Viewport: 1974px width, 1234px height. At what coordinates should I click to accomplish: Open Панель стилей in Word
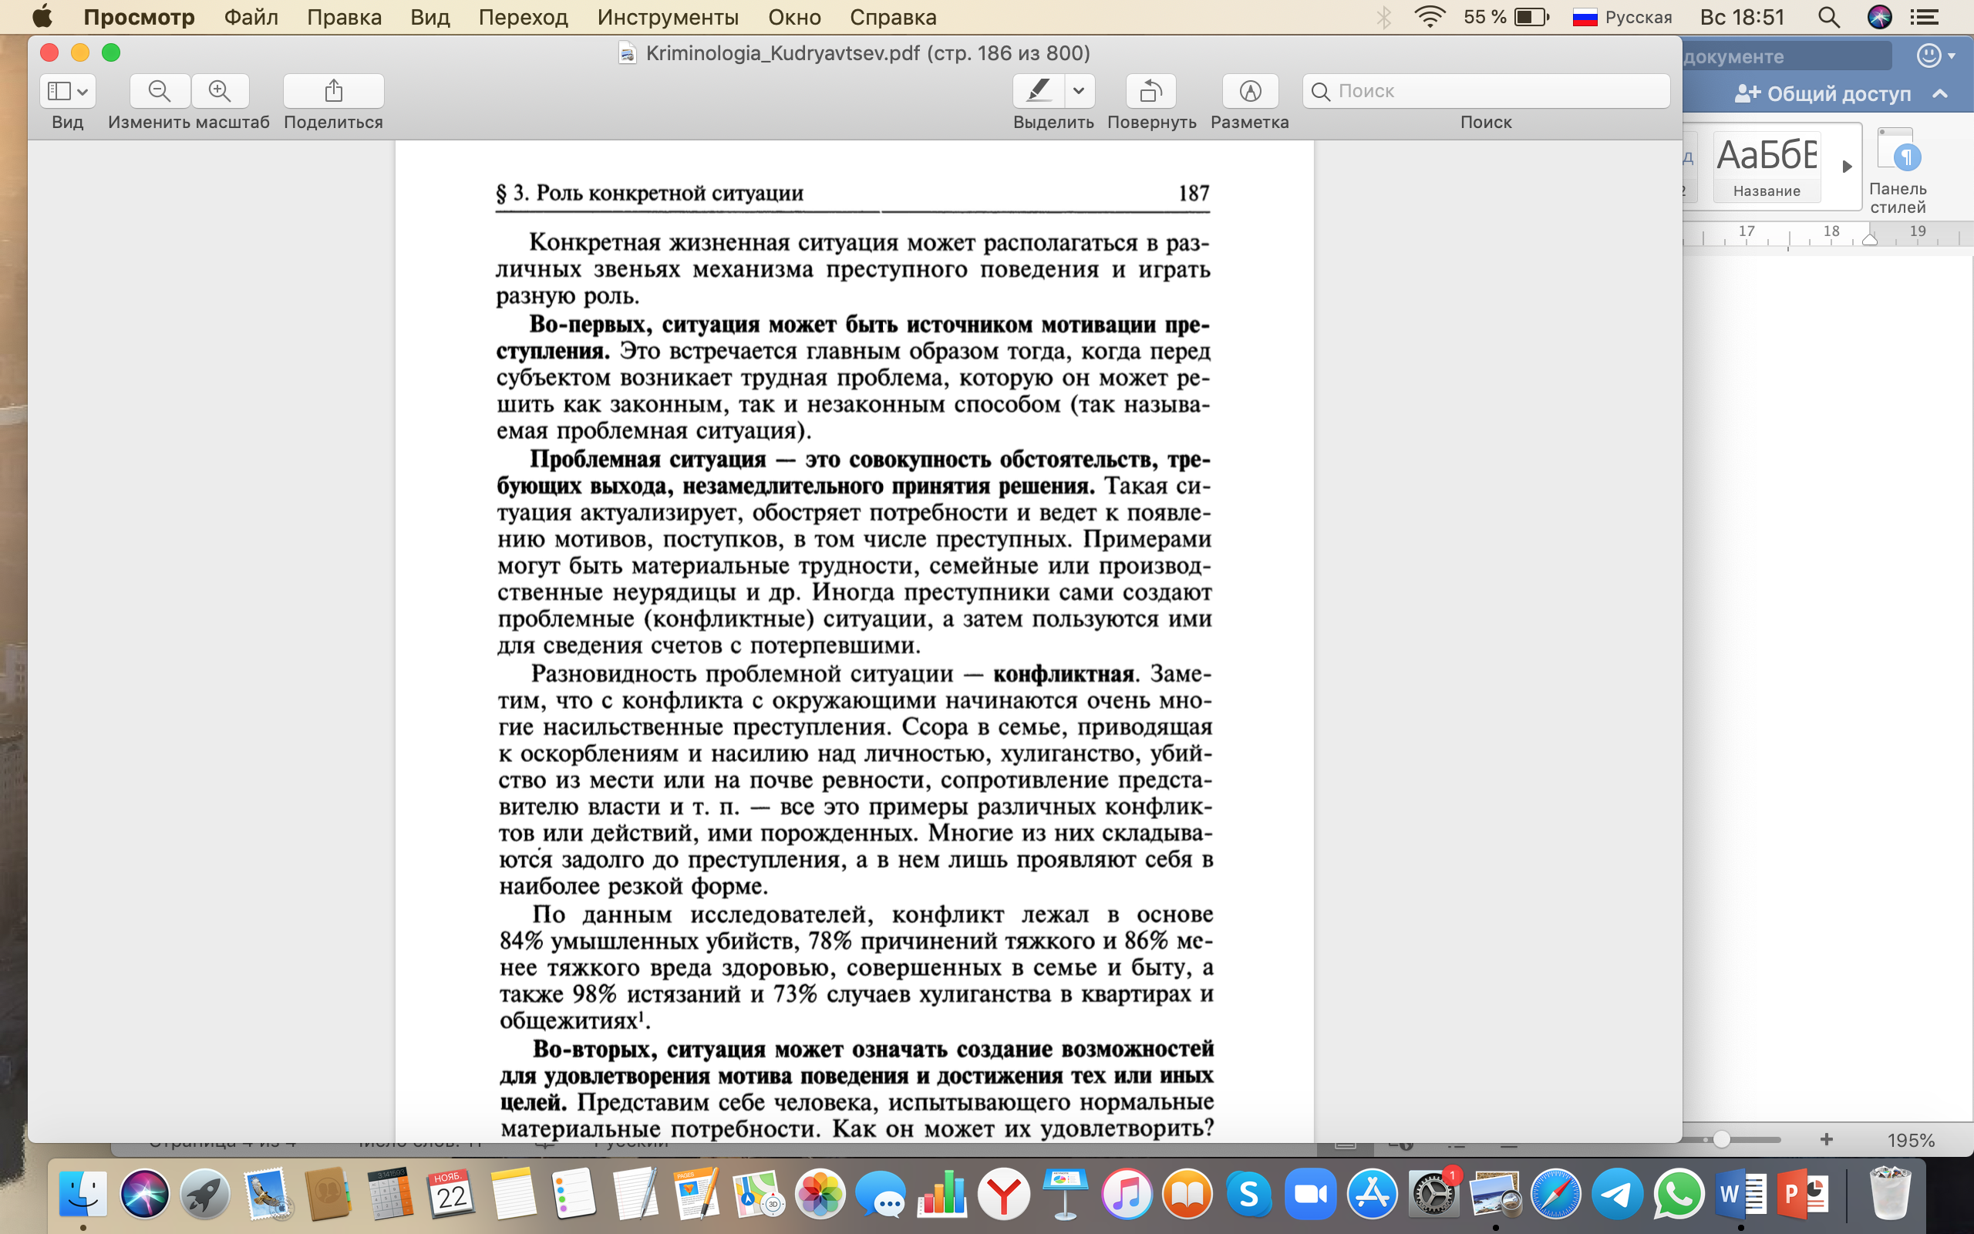(1898, 171)
